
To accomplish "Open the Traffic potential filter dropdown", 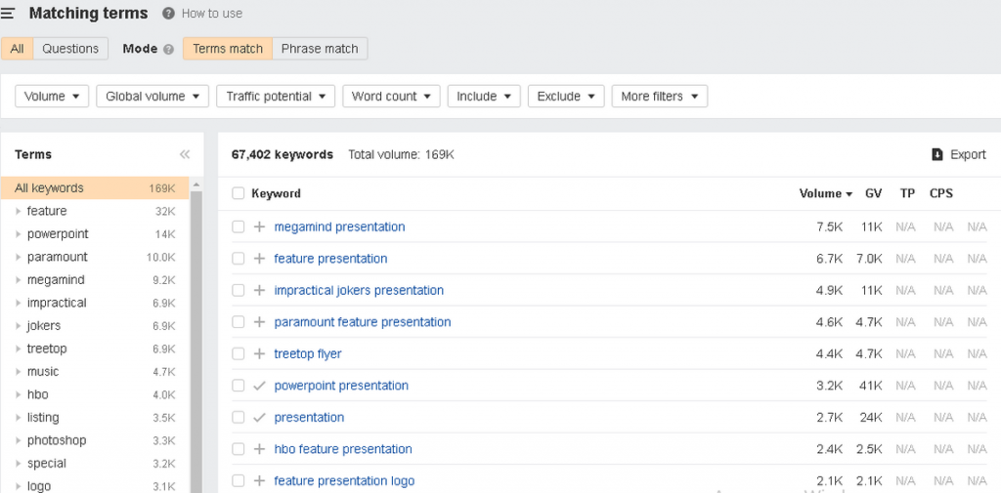I will click(x=276, y=97).
